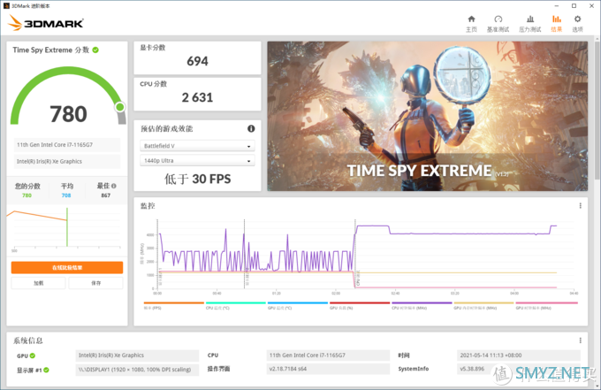Click the Load (加载) button

coord(38,283)
